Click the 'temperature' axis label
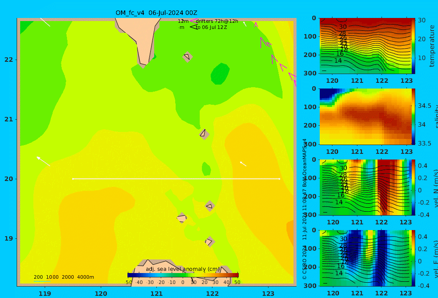 click(x=432, y=46)
